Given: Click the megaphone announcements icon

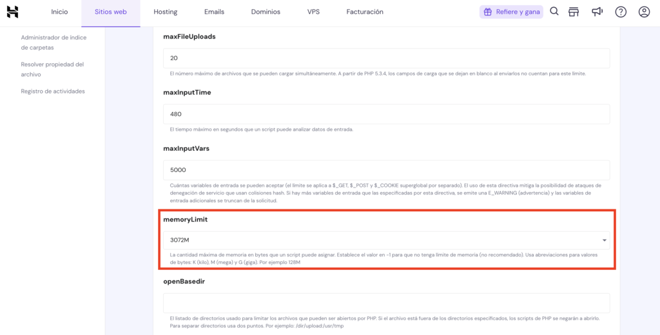Looking at the screenshot, I should click(x=597, y=12).
